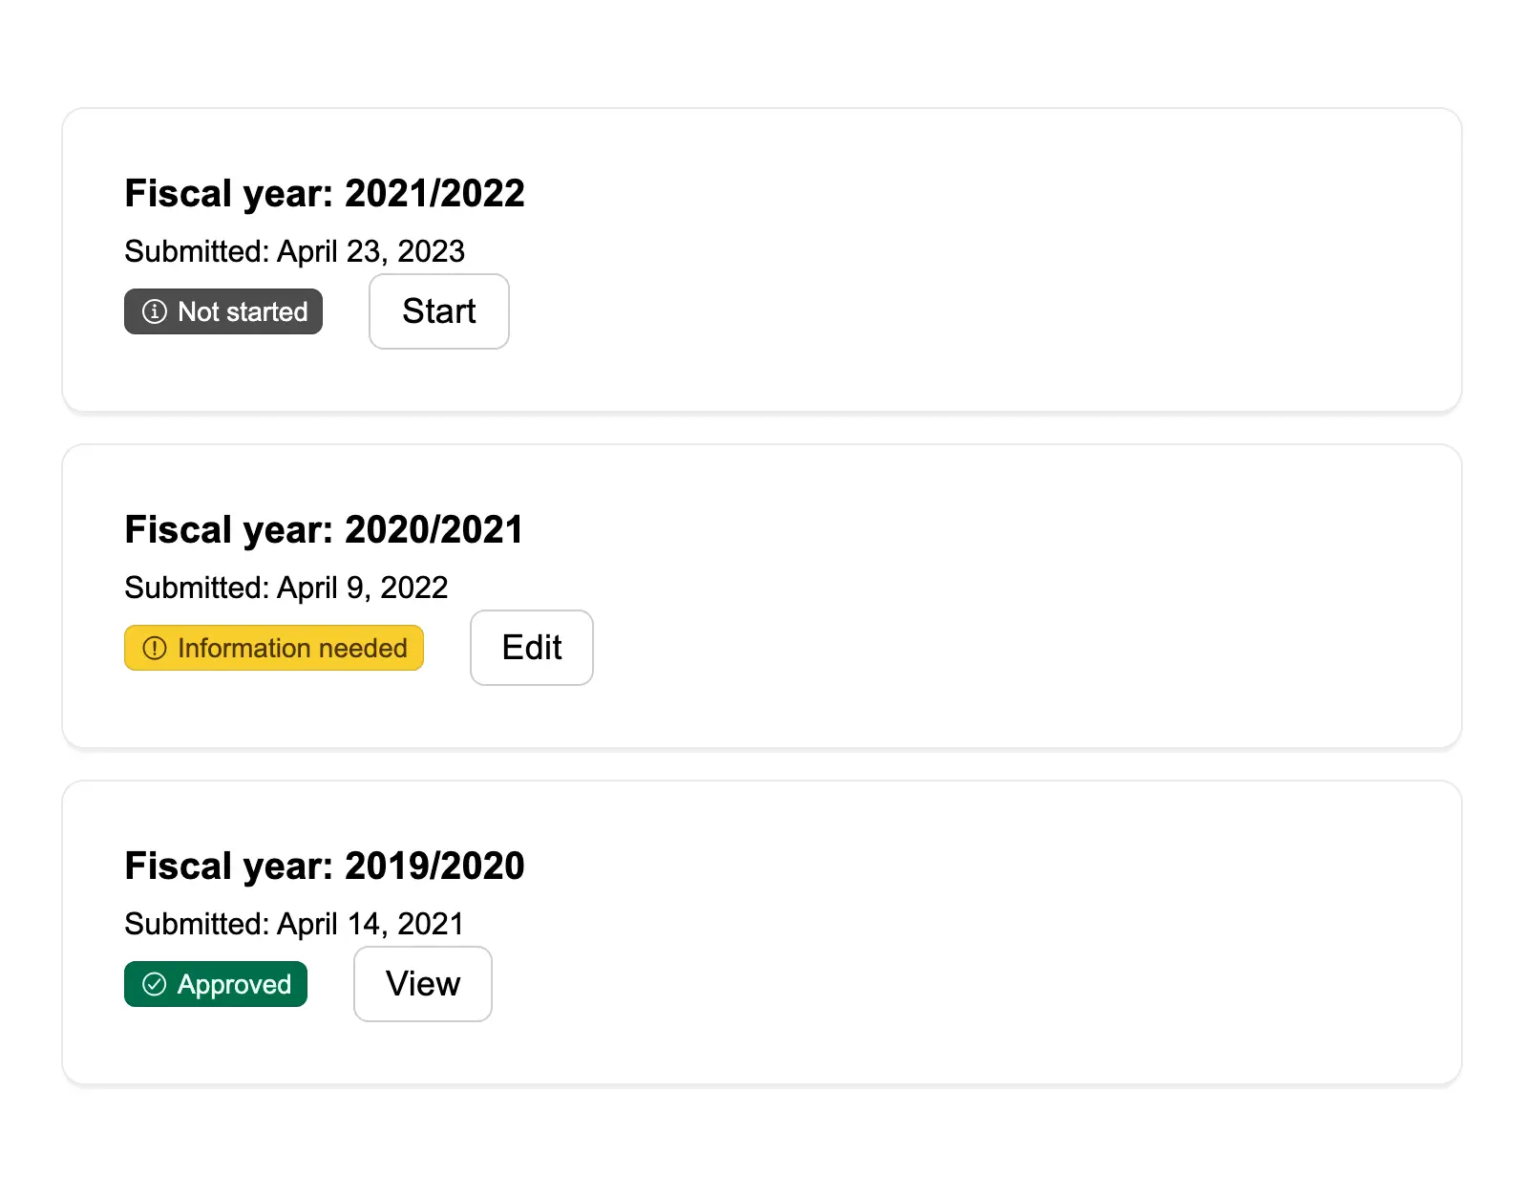Viewport: 1524px width, 1177px height.
Task: Click blank page space below the Approved card
Action: [x=762, y=1132]
